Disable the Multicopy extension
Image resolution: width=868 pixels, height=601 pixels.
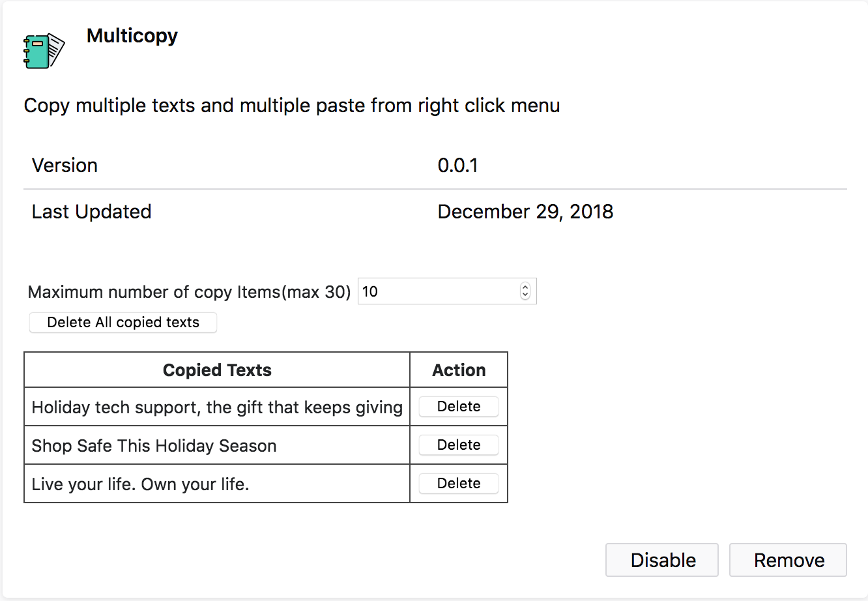coord(662,561)
